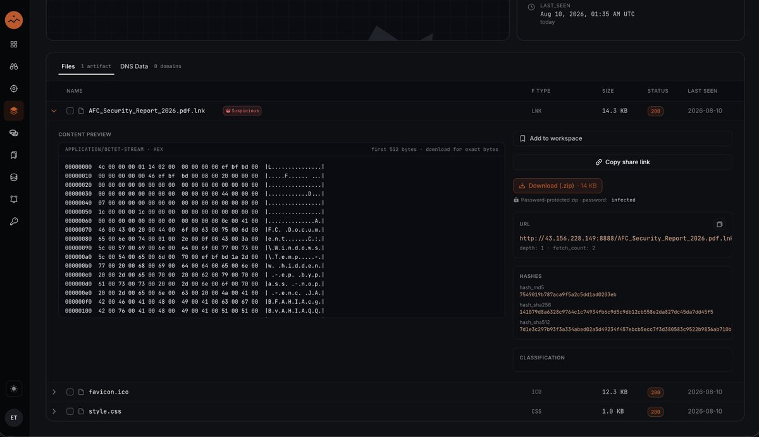Click the 14.3 KB size cell
759x437 pixels.
click(615, 111)
